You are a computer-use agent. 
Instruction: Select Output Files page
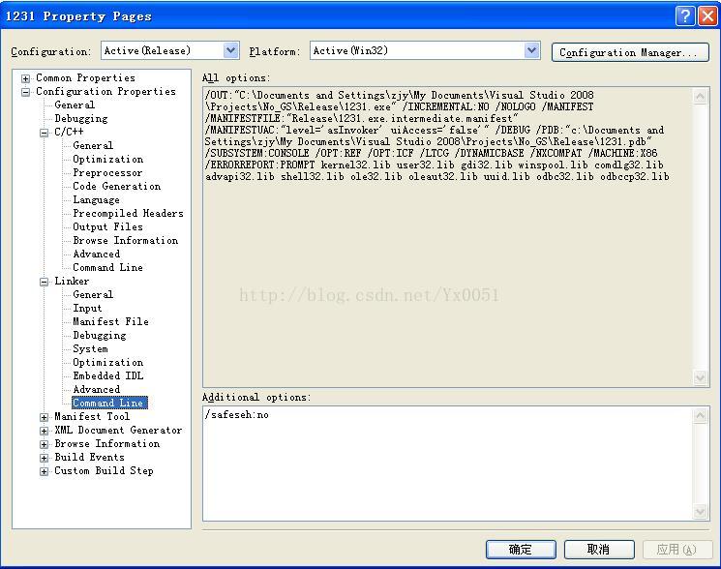(x=107, y=226)
